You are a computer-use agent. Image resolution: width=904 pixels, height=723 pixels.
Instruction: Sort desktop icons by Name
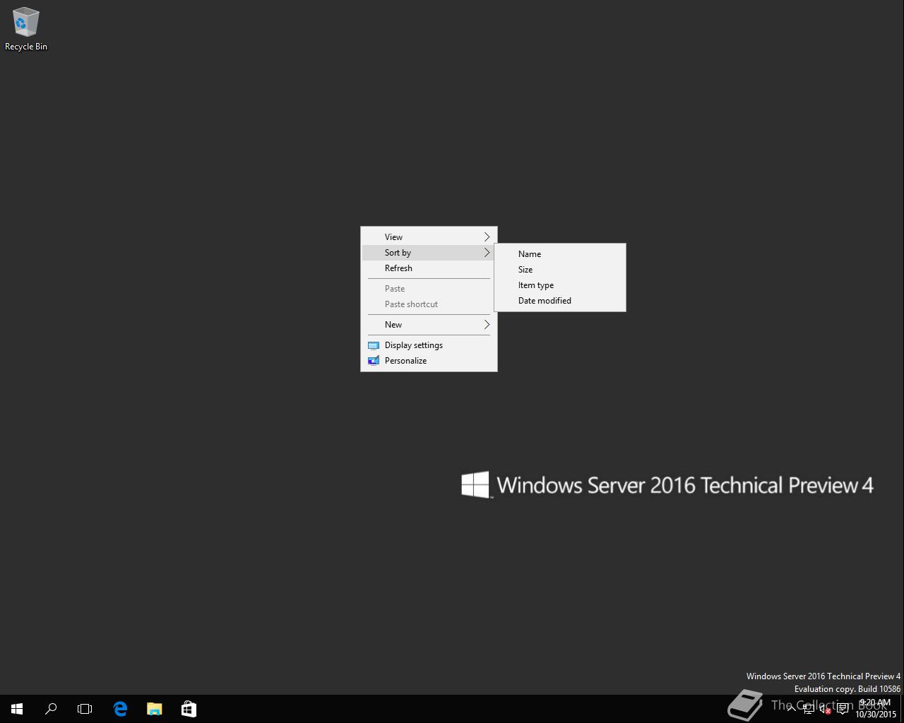point(560,254)
